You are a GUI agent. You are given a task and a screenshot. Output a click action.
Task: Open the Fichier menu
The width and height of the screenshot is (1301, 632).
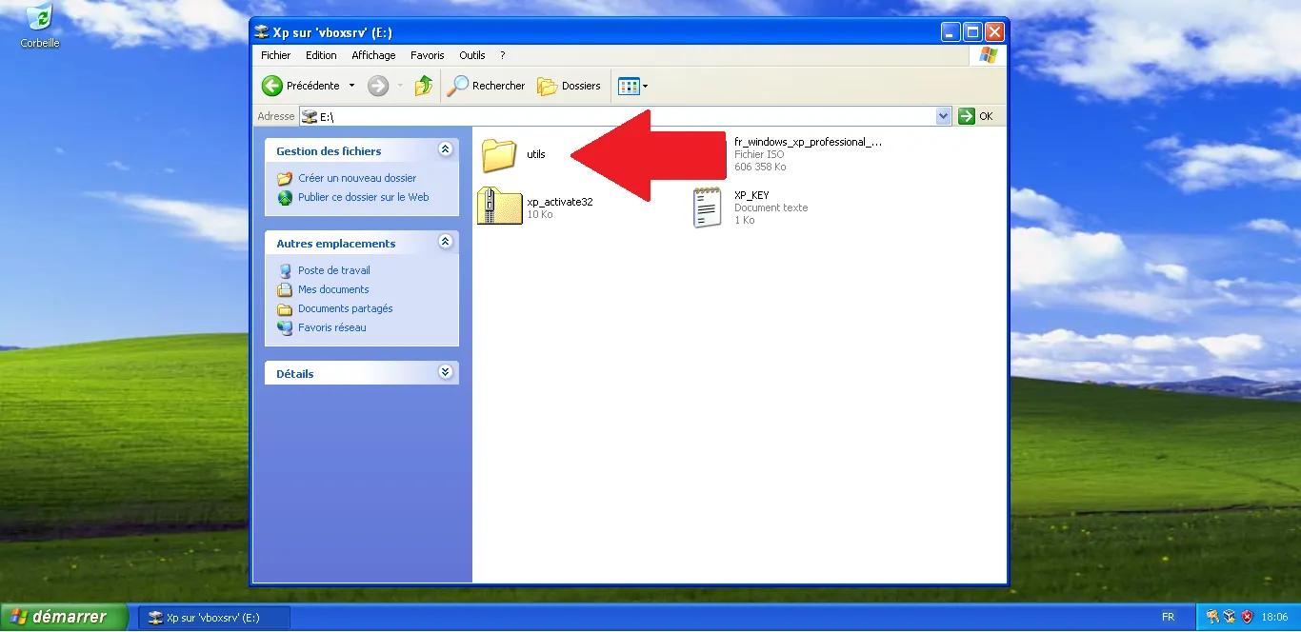[274, 55]
